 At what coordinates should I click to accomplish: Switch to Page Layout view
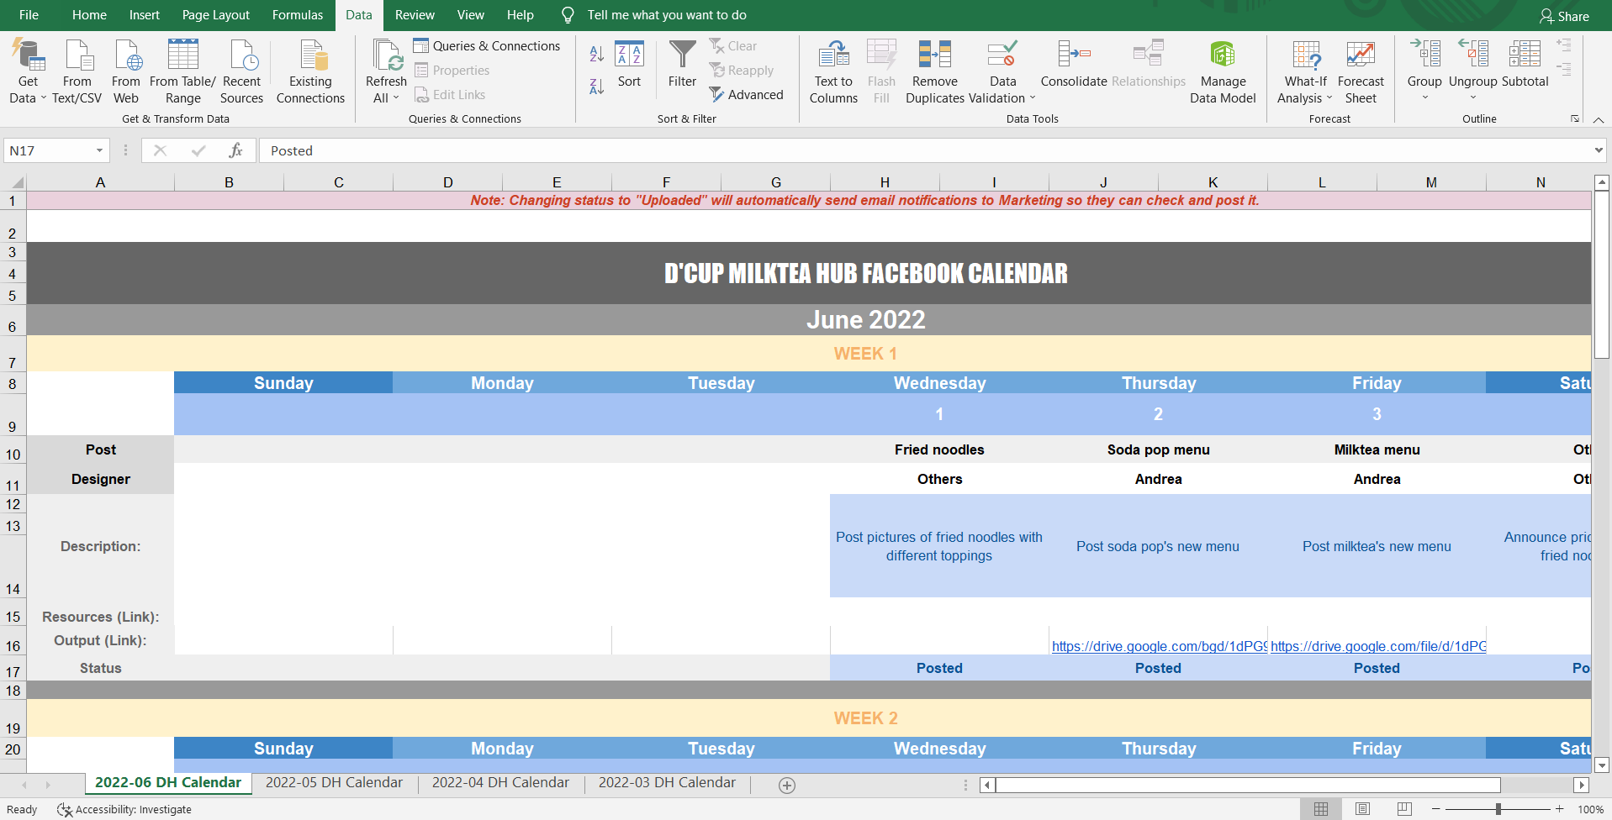(1363, 809)
